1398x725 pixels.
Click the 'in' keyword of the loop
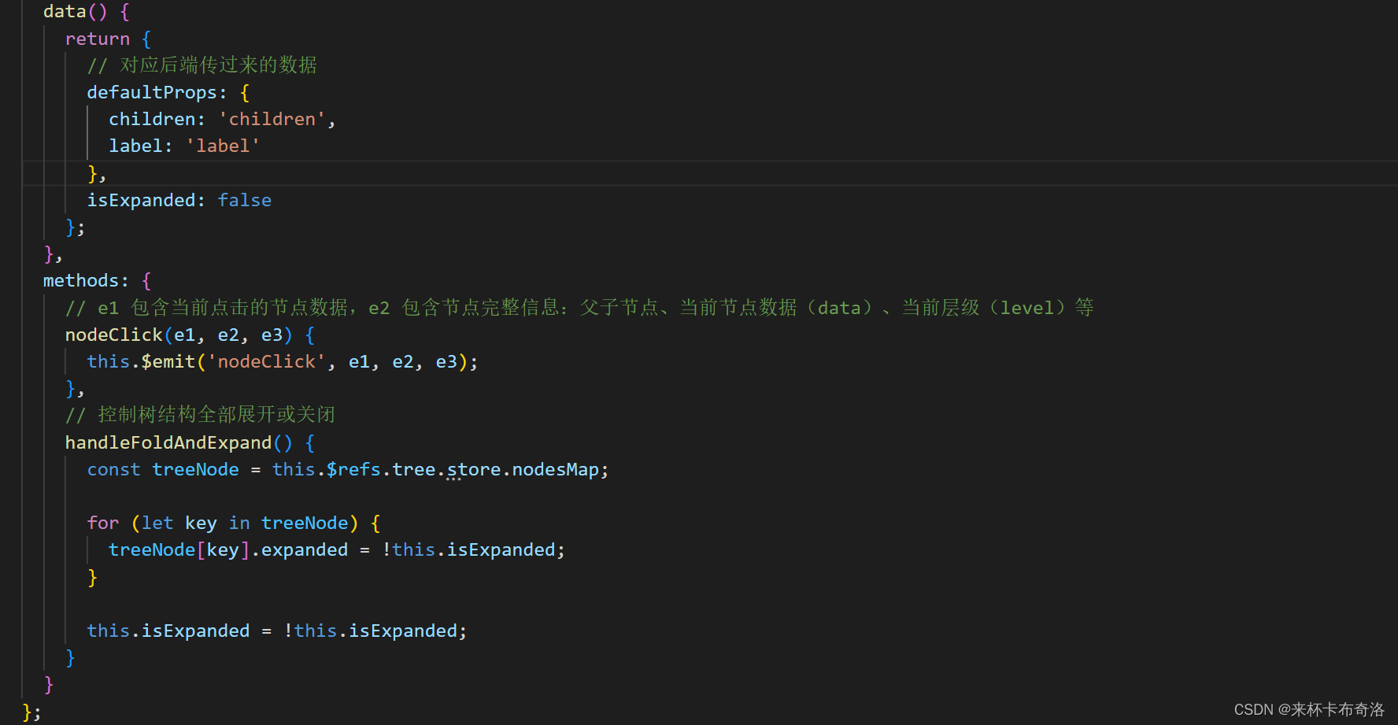tap(239, 523)
